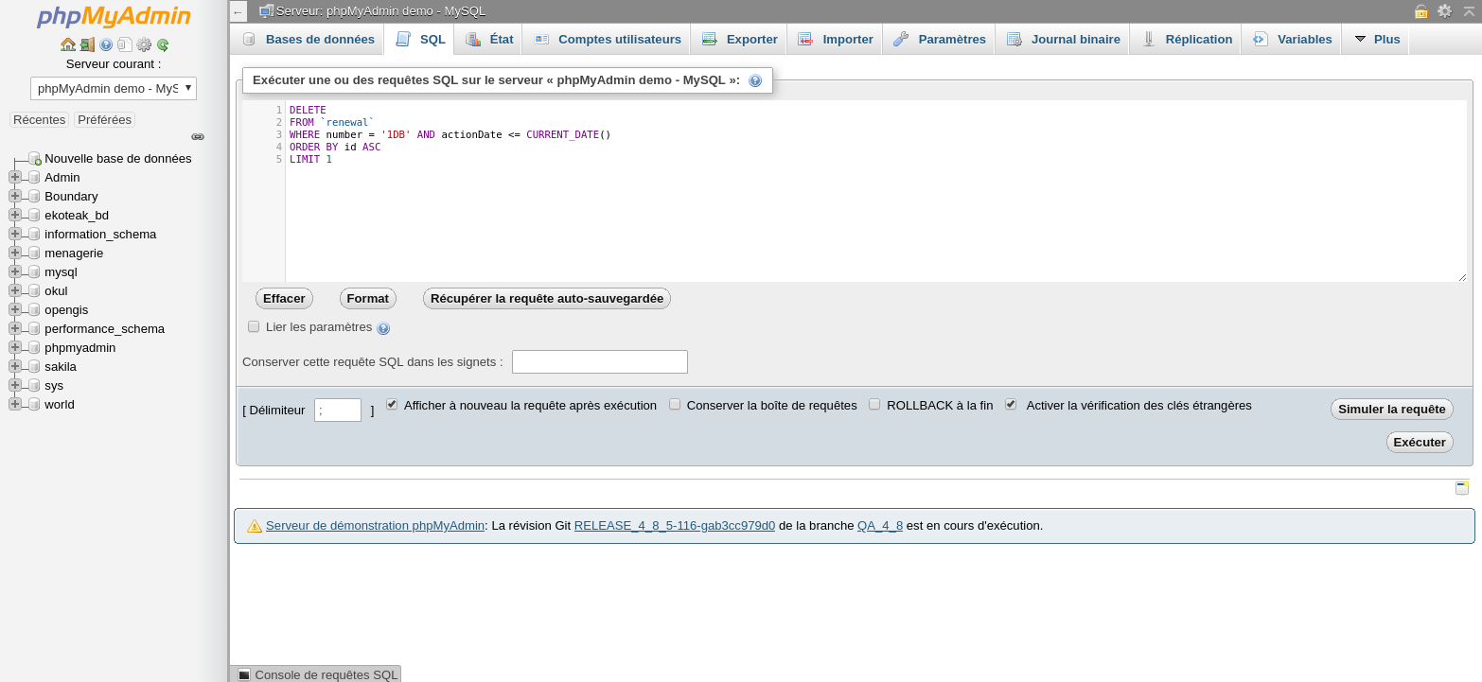The height and width of the screenshot is (682, 1482).
Task: Uncheck 'Afficher à nouveau la requête après exécution'
Action: point(392,404)
